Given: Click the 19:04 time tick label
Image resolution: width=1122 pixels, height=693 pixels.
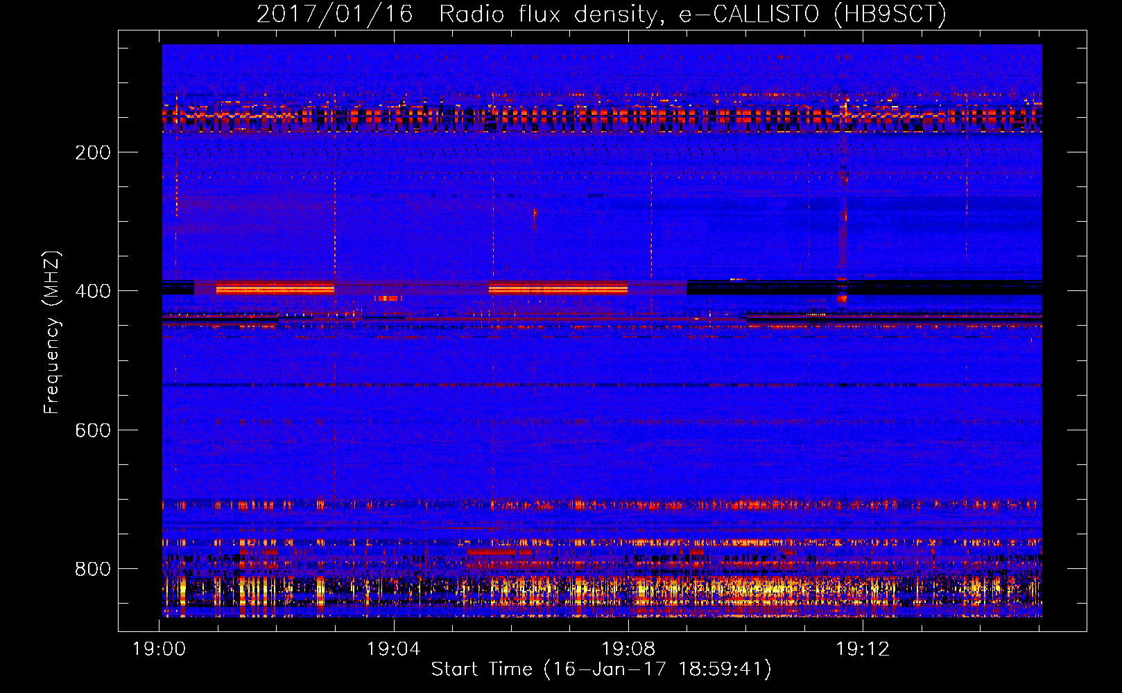Looking at the screenshot, I should point(394,649).
